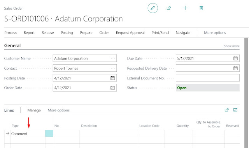Click the Location Code column header
Screen dimensions: 249x148
pyautogui.click(x=149, y=126)
